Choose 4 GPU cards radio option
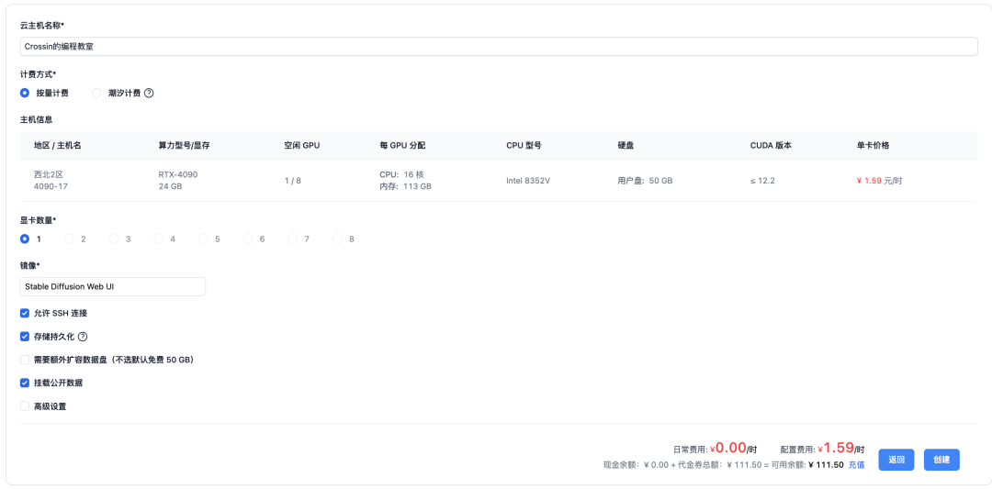The image size is (992, 489). (x=158, y=239)
